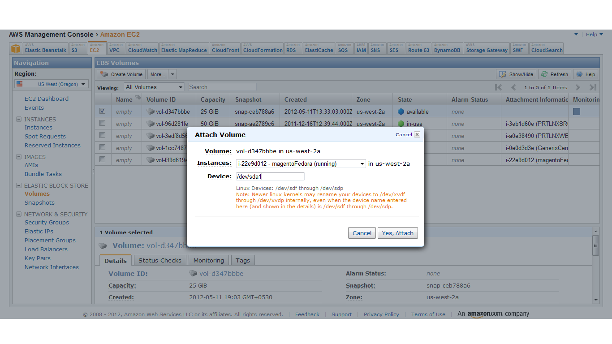
Task: Click the blue available state icon
Action: click(x=401, y=112)
